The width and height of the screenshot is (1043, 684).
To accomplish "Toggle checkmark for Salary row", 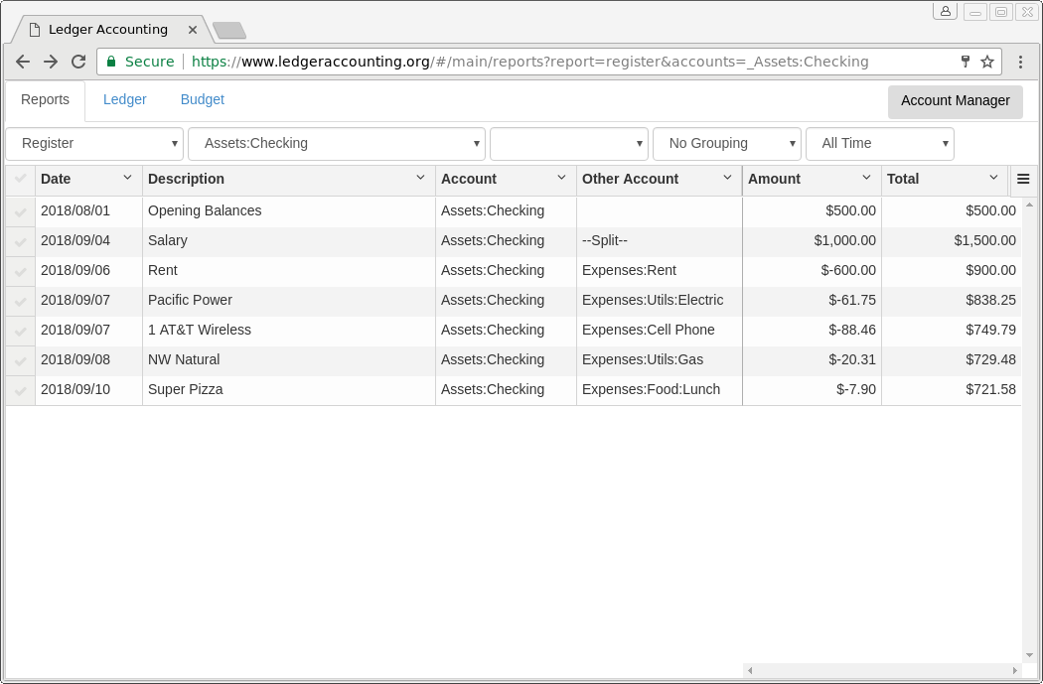I will click(20, 241).
